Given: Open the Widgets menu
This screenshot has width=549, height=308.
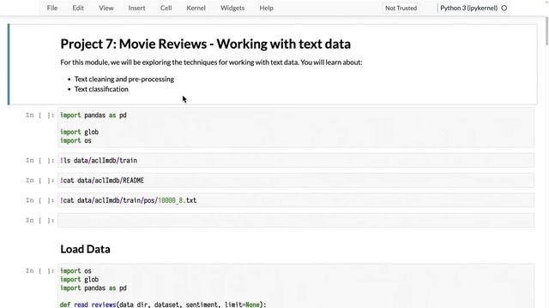Looking at the screenshot, I should (x=232, y=8).
